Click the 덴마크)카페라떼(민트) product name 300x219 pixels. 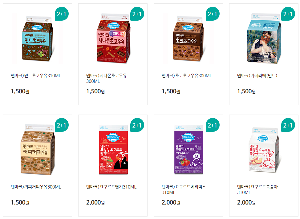257,76
